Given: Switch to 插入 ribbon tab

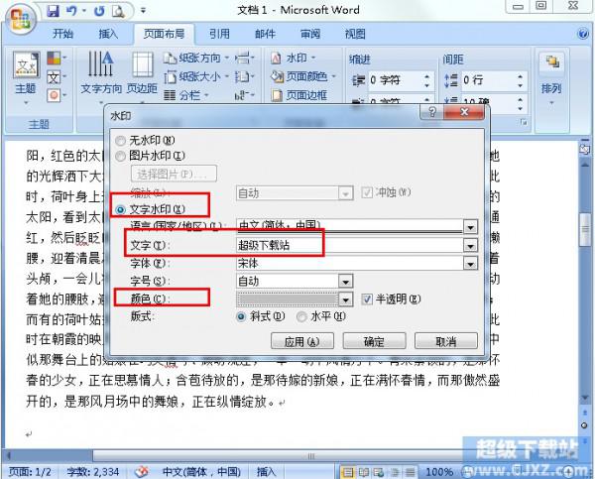Looking at the screenshot, I should (x=108, y=34).
